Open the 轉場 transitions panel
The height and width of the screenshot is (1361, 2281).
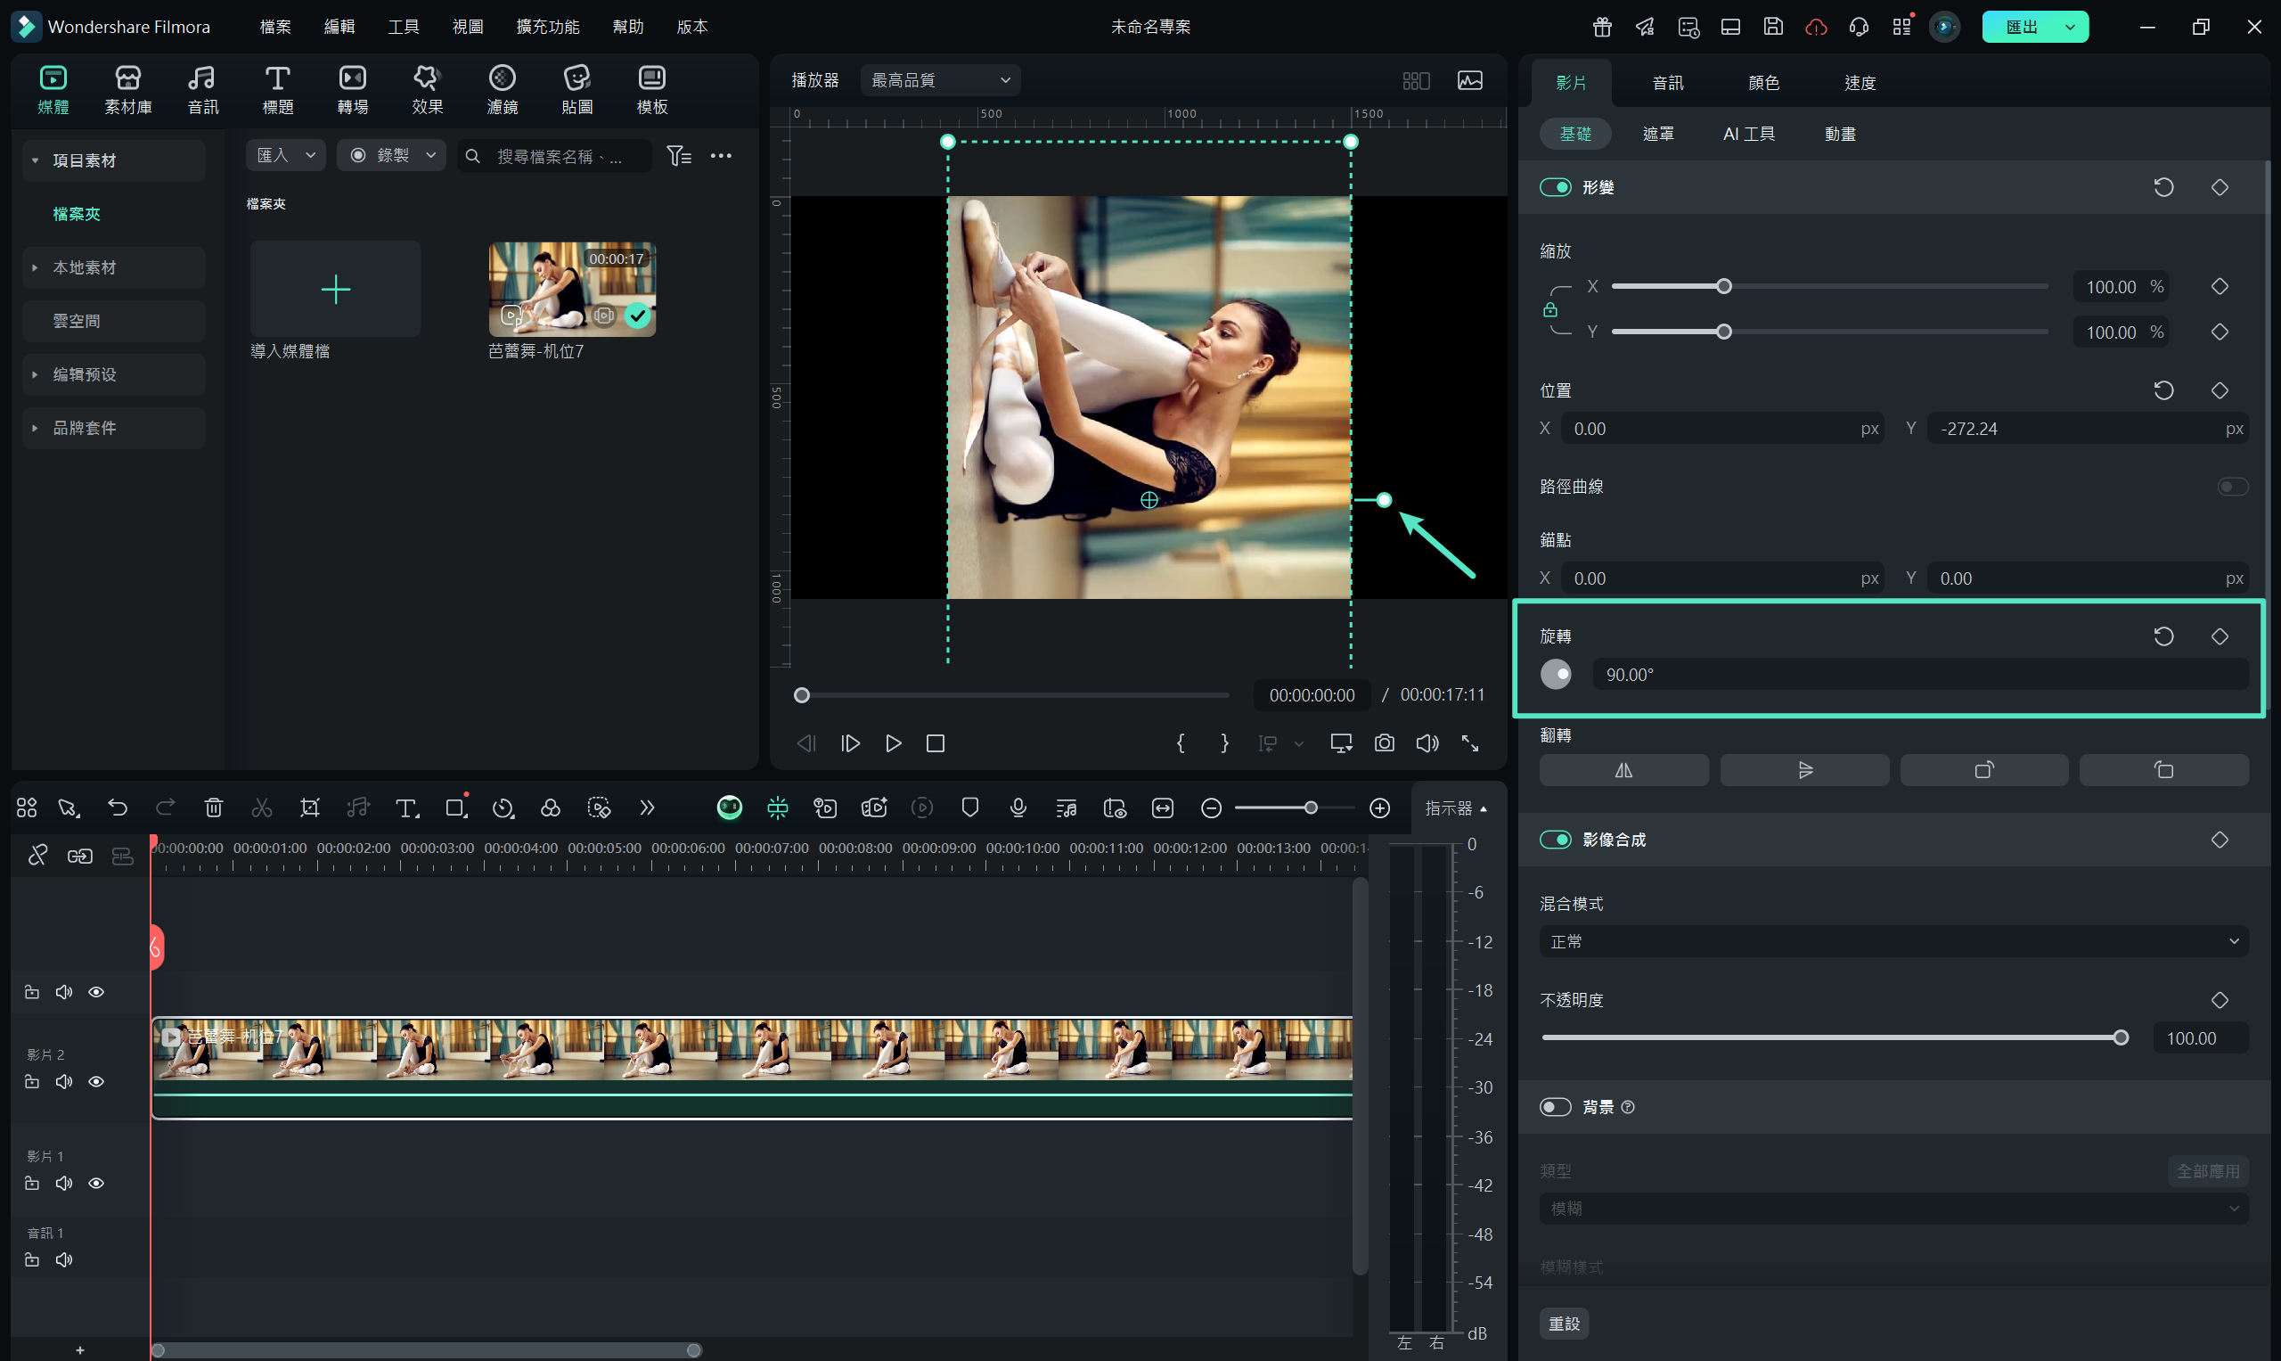point(352,89)
